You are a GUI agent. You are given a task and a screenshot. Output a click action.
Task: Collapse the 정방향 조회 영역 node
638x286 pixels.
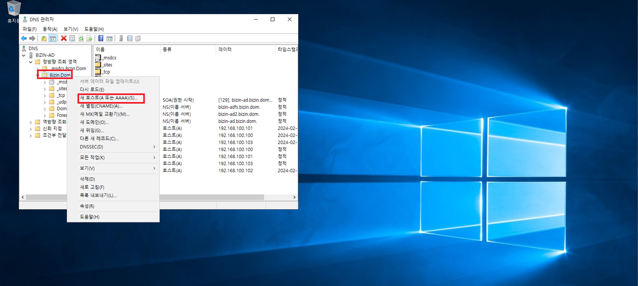pos(31,62)
